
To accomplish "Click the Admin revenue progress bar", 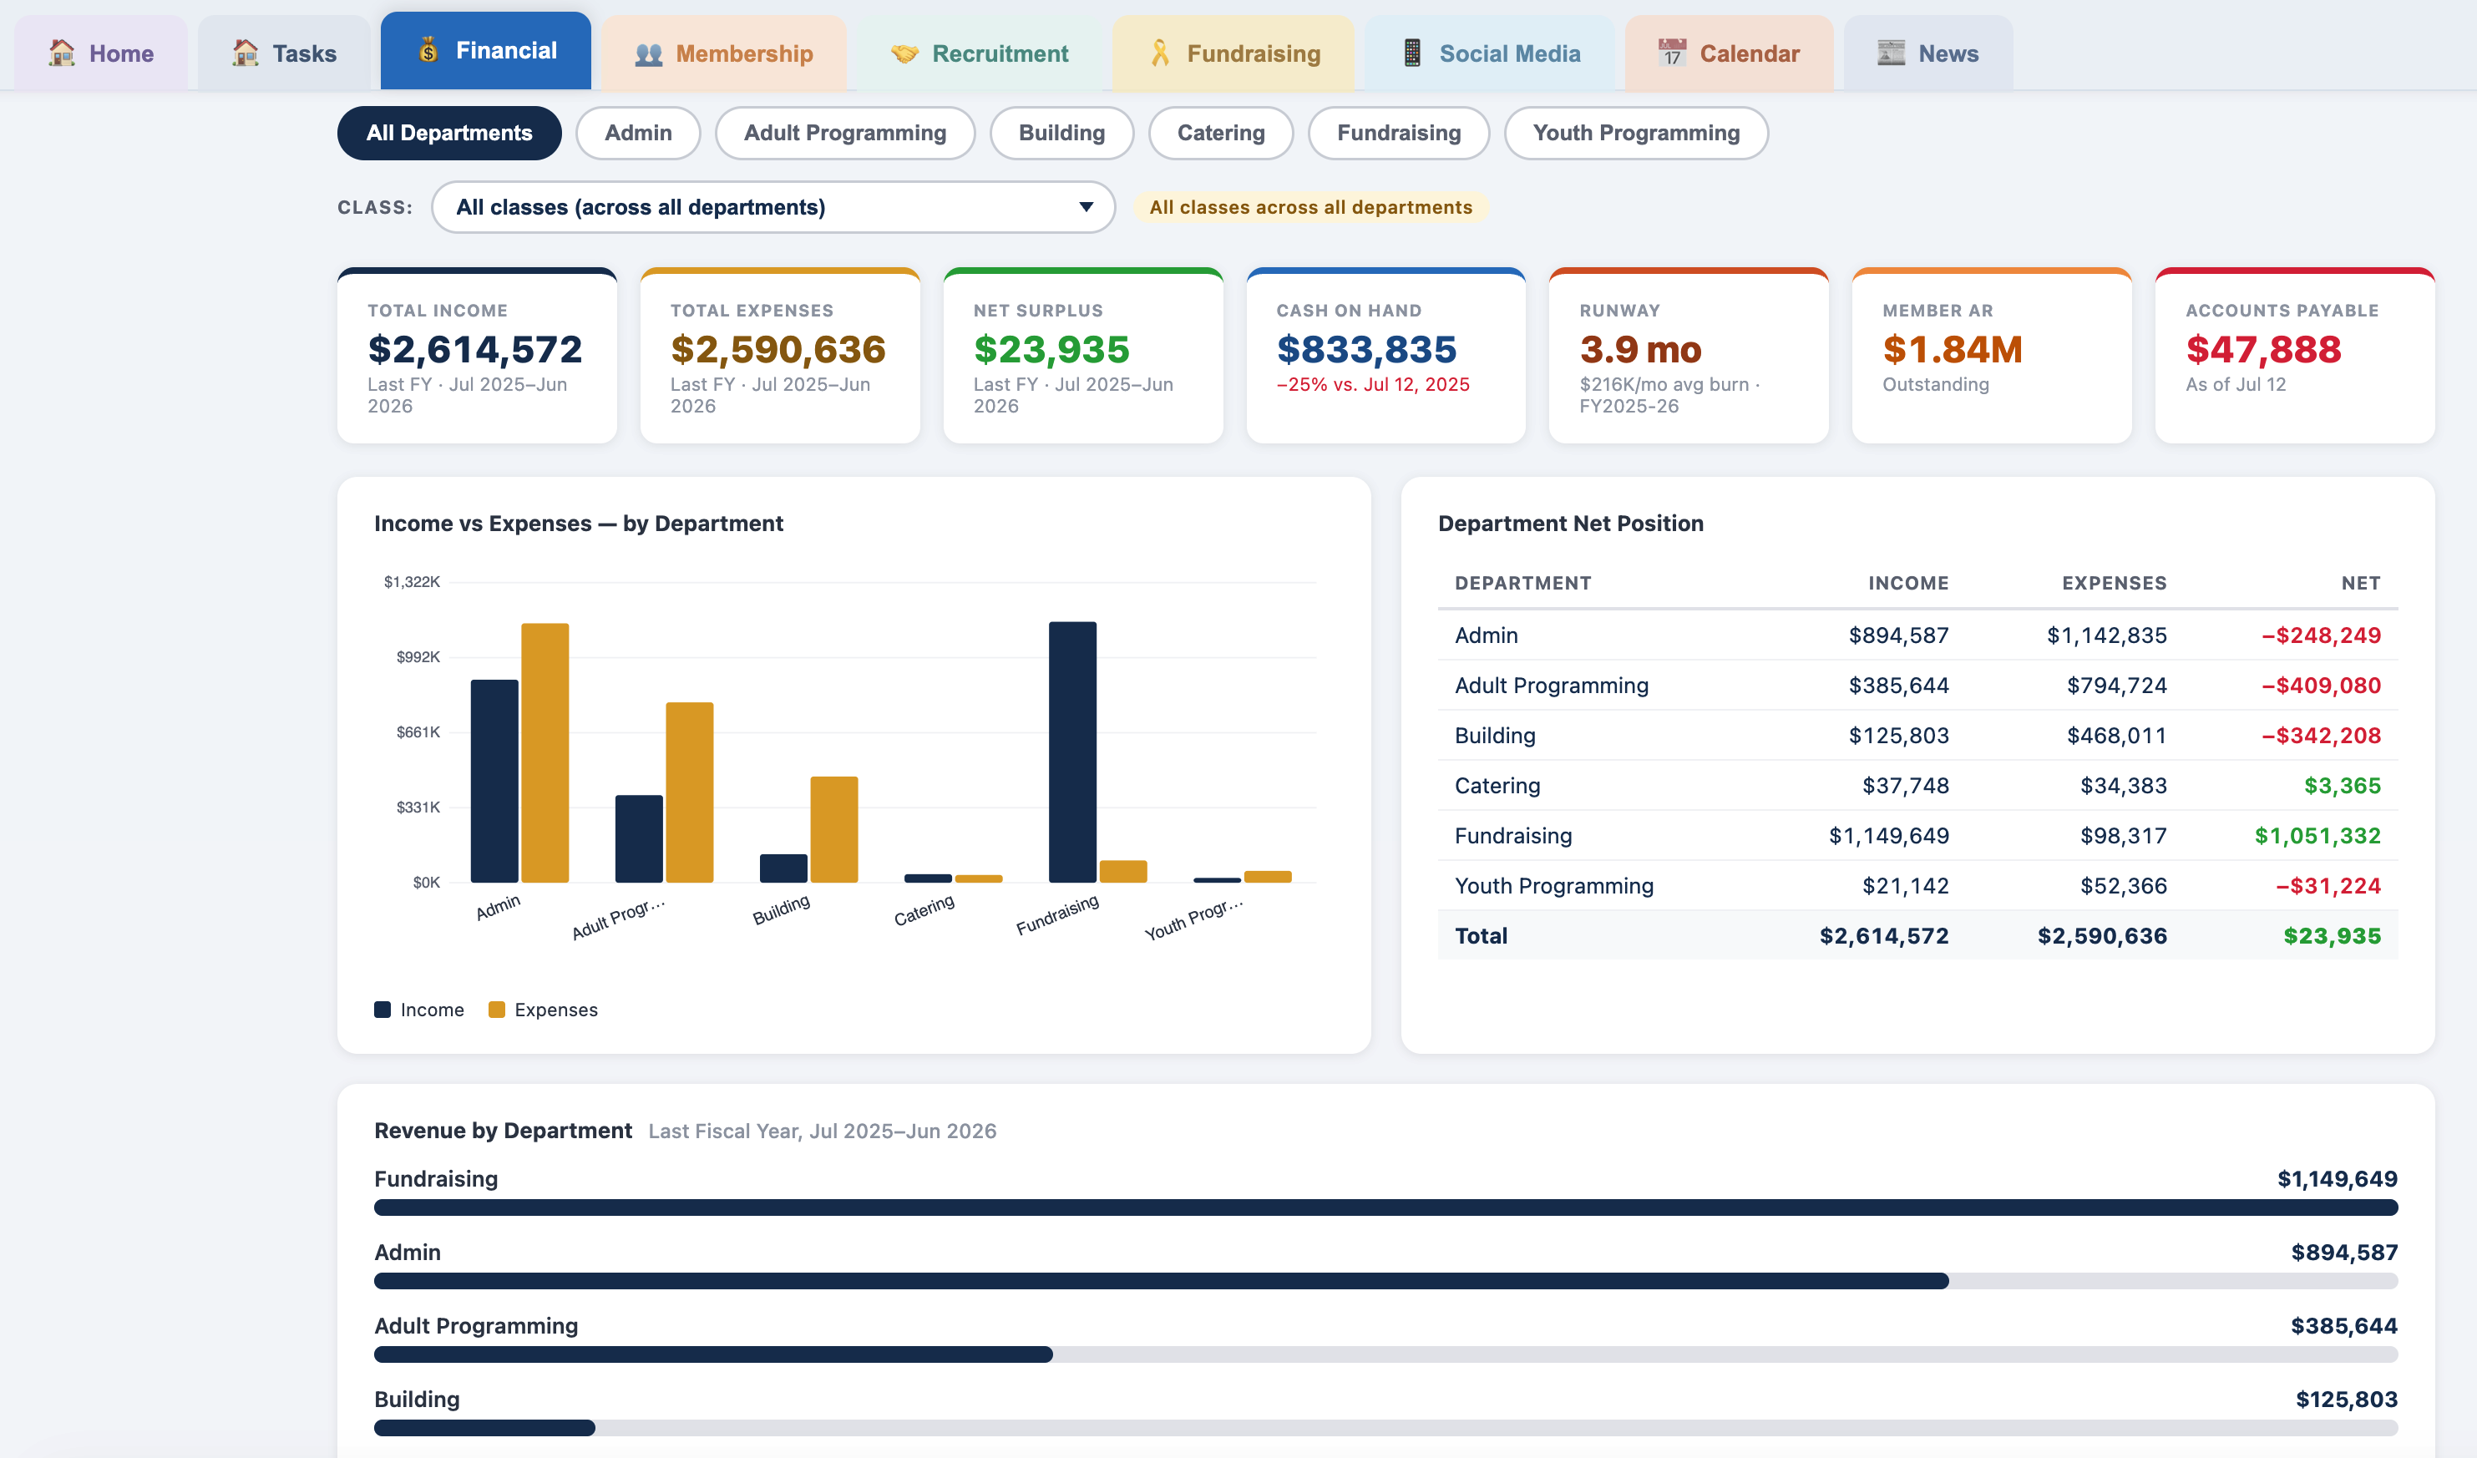I will pos(1386,1281).
